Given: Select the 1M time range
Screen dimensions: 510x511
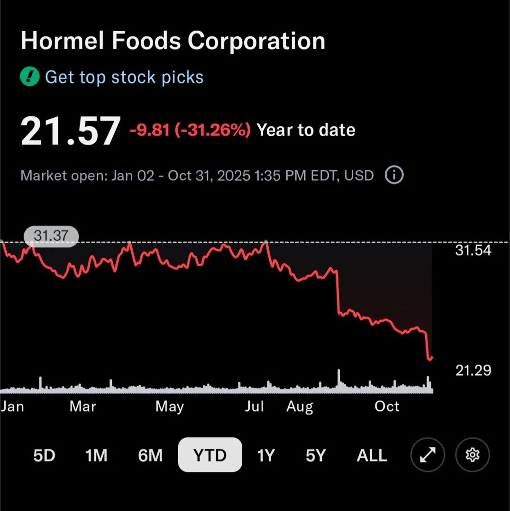Looking at the screenshot, I should [96, 455].
